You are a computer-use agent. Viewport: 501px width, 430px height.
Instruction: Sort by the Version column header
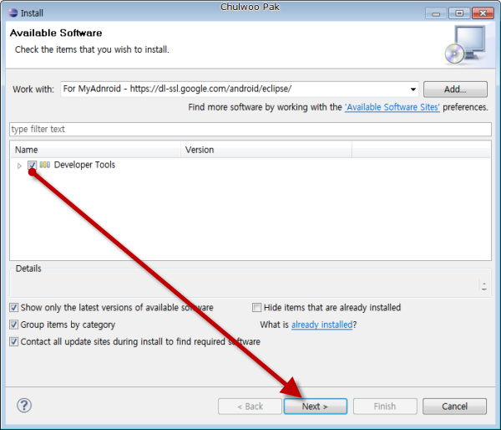click(x=266, y=150)
